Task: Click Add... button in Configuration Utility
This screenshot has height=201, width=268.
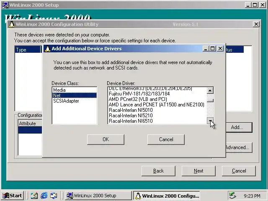Action: (x=239, y=127)
